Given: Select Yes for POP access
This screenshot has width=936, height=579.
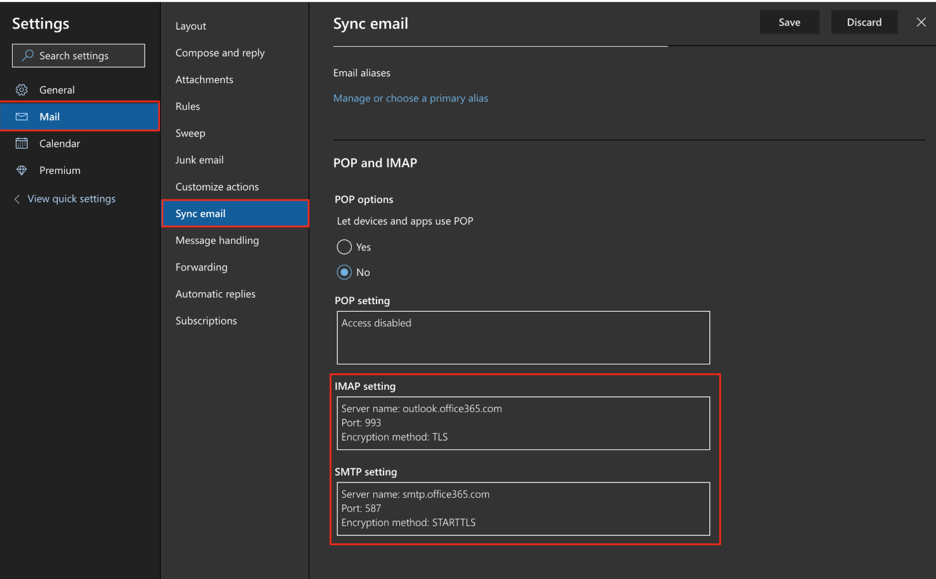Looking at the screenshot, I should click(x=344, y=247).
